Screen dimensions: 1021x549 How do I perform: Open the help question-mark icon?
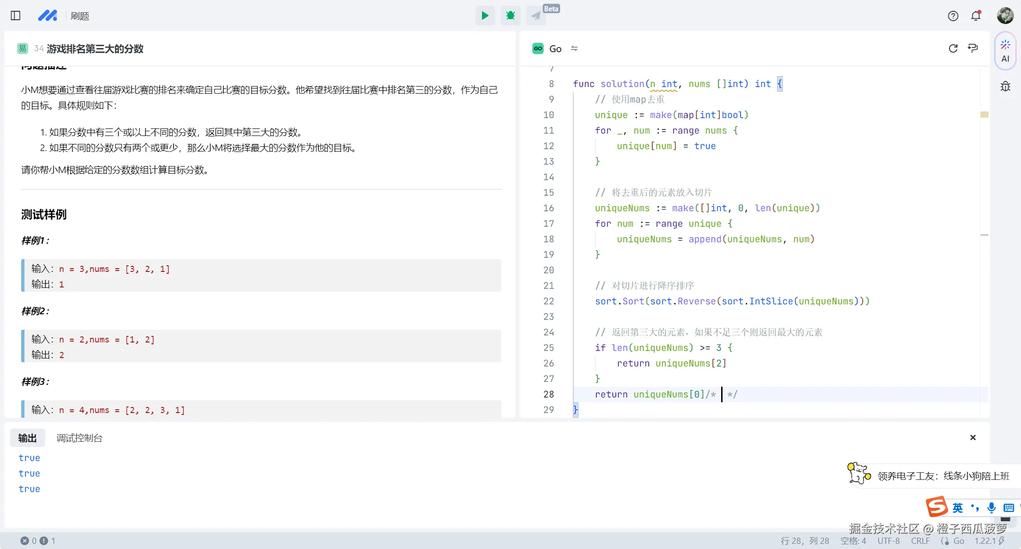tap(953, 16)
